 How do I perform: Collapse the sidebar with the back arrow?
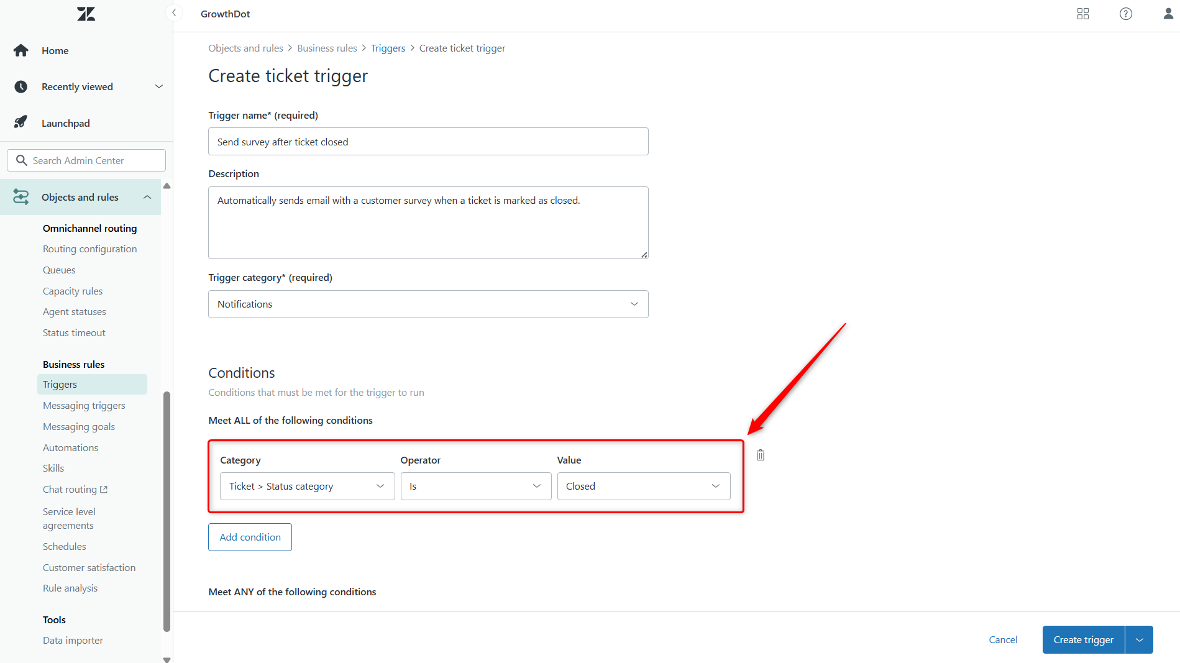tap(173, 12)
